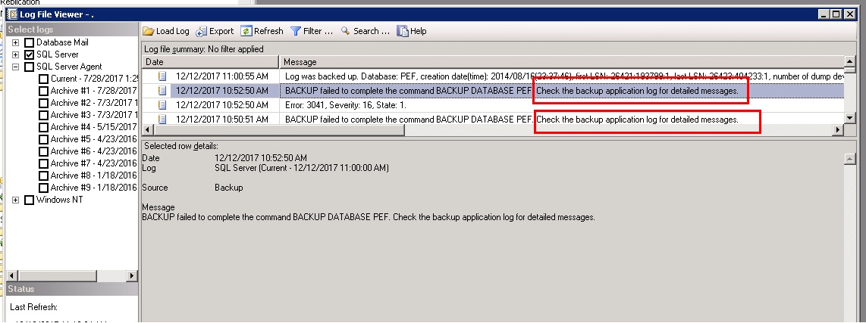Open the Filter funnel icon
This screenshot has height=323, width=866.
pos(296,32)
